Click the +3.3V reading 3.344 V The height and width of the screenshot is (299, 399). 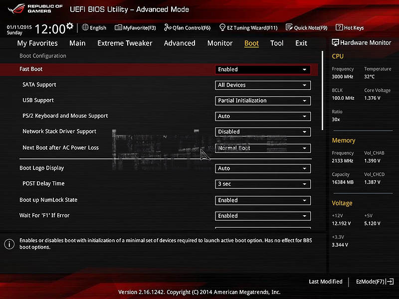[340, 245]
